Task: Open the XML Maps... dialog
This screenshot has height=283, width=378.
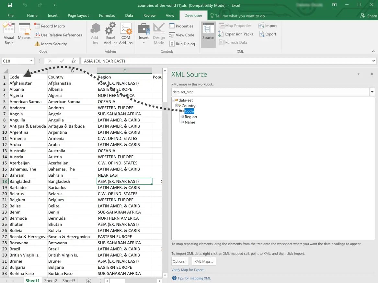Action: [204, 261]
